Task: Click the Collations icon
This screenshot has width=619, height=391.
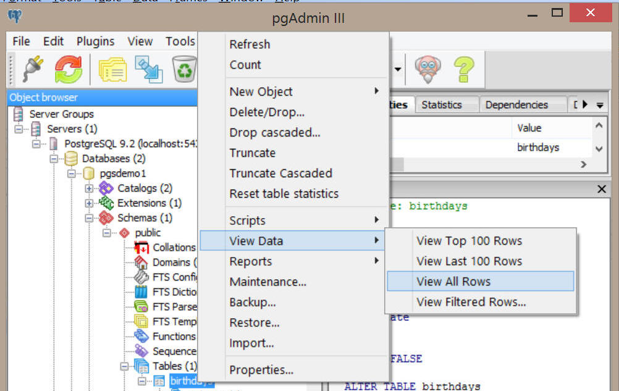Action: click(141, 248)
